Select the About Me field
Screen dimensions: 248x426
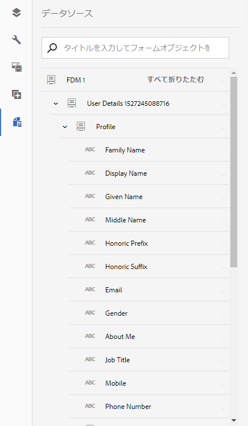149,337
